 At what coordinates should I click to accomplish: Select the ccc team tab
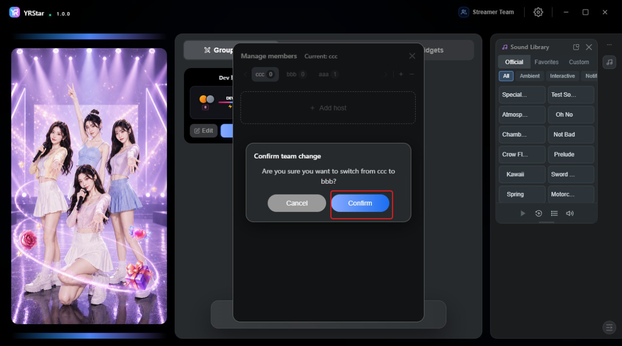coord(265,74)
